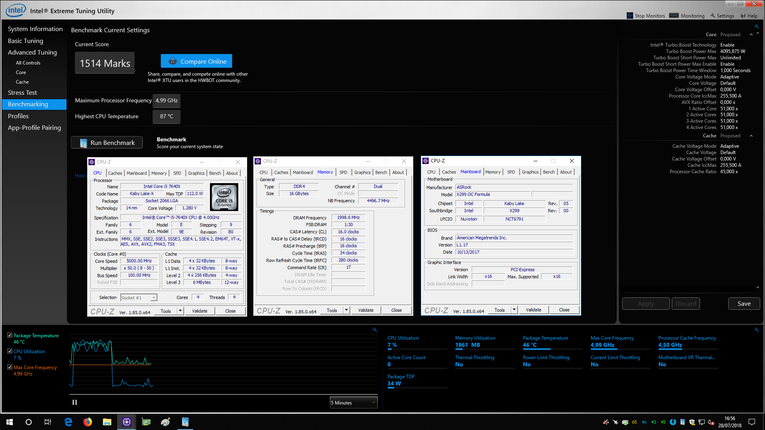Switch to CPU-Z taskbar icon
This screenshot has height=430, width=765.
127,422
